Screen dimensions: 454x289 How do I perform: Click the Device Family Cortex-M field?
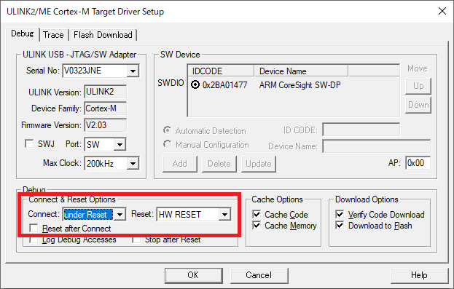coord(106,108)
